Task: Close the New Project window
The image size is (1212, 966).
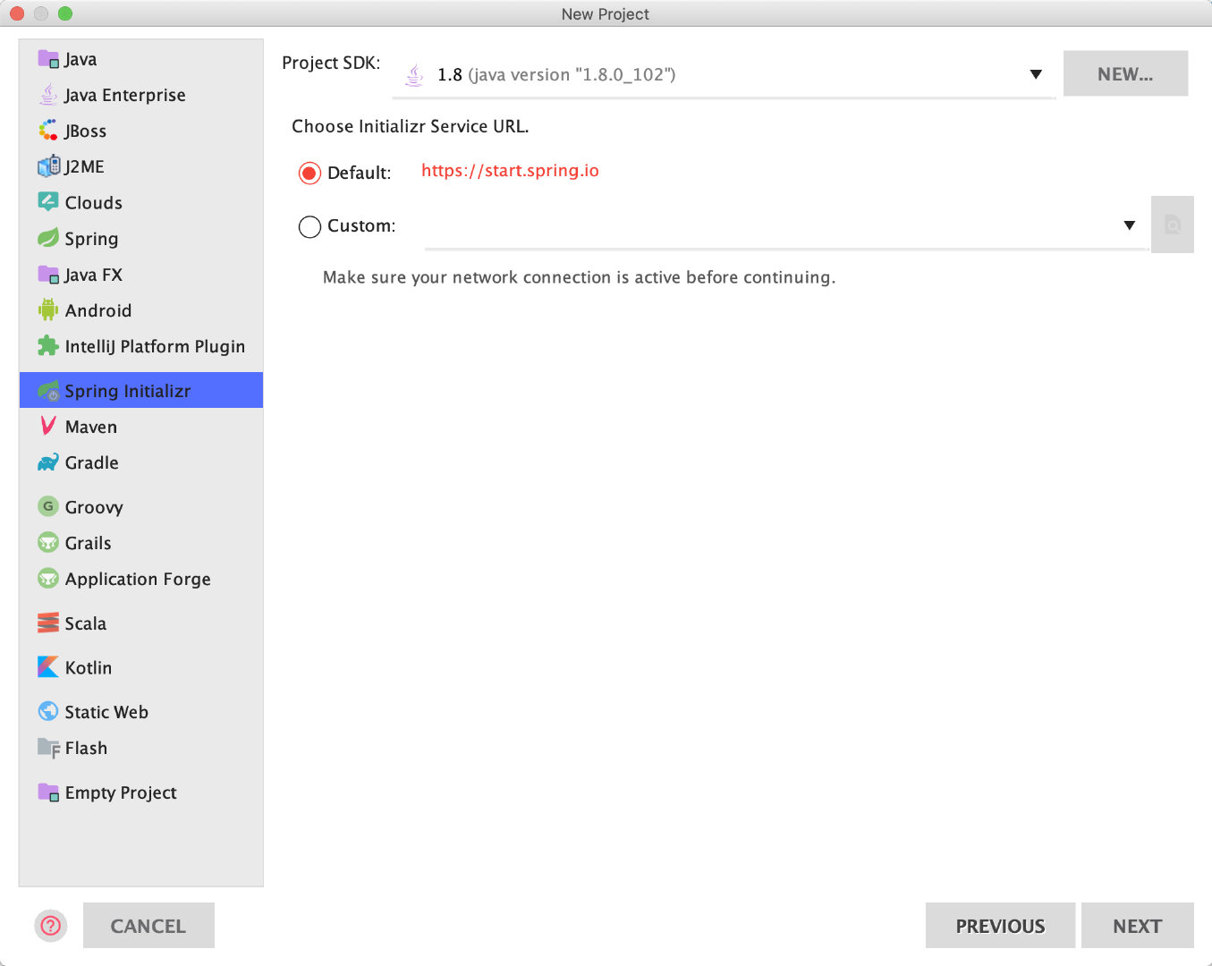Action: [x=17, y=13]
